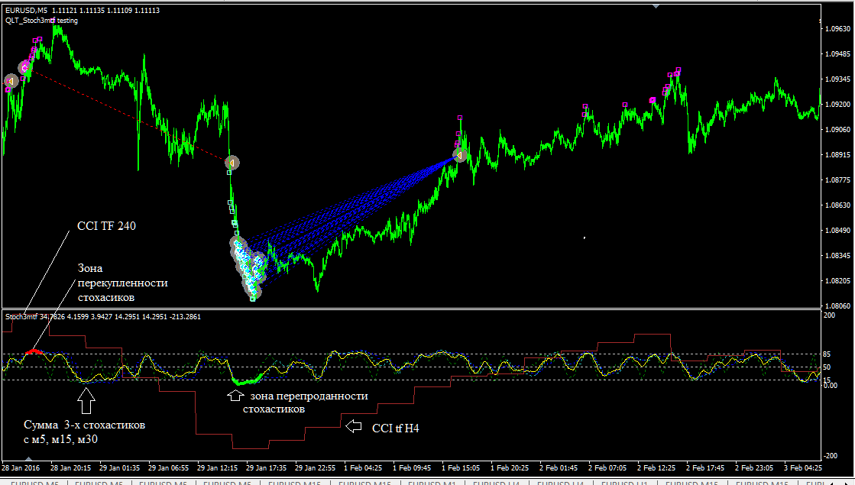Click the 3 Feb 04:25 time label
The width and height of the screenshot is (855, 485).
click(x=803, y=467)
